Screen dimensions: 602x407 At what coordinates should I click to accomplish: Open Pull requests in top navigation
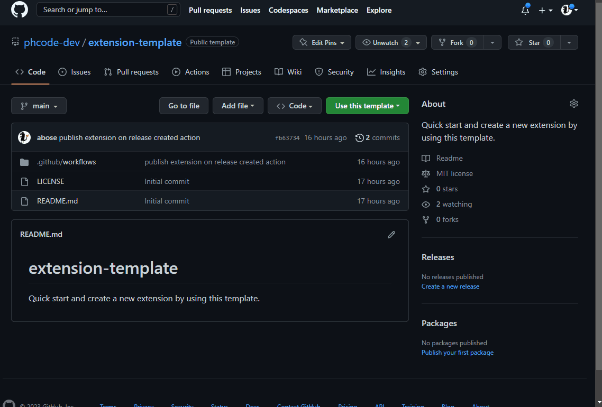tap(210, 10)
